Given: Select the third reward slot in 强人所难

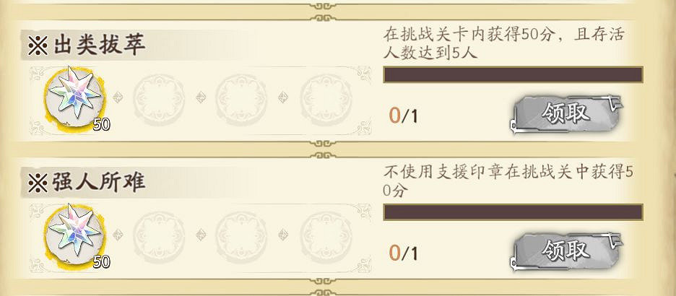Looking at the screenshot, I should pos(239,235).
